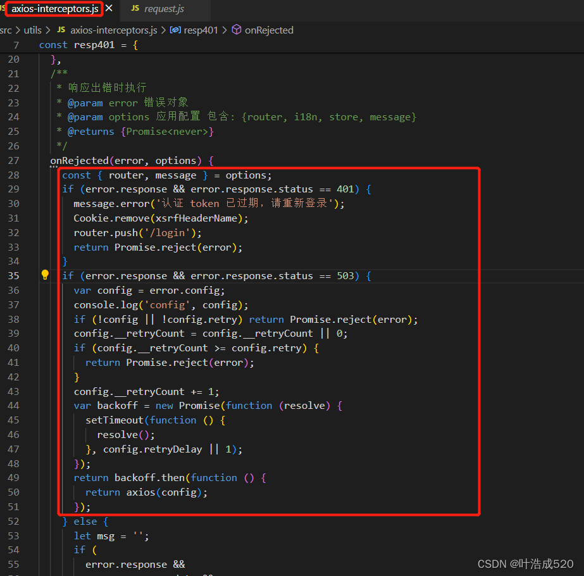
Task: Click '@param error' comment on line 23
Action: 122,103
